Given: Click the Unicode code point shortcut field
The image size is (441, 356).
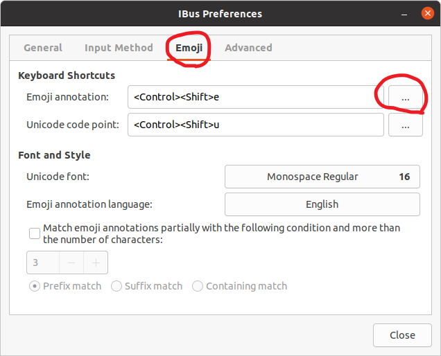Looking at the screenshot, I should pyautogui.click(x=255, y=125).
